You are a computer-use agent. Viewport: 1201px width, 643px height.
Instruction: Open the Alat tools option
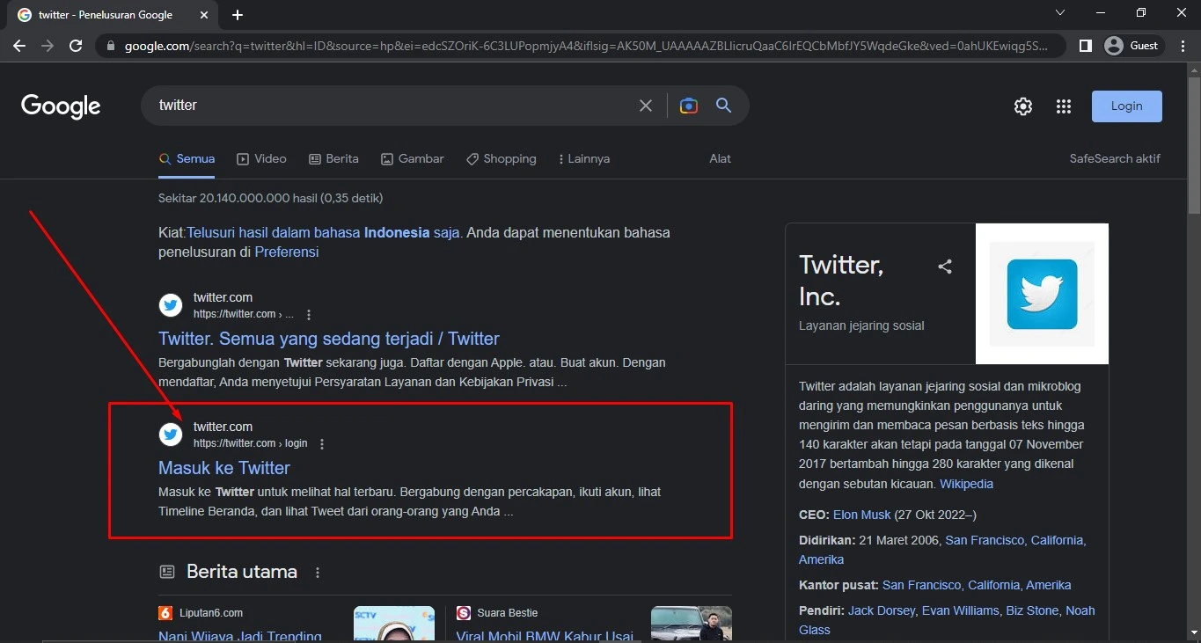[721, 159]
